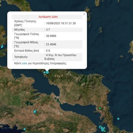The width and height of the screenshot is (133, 133).
Task: Click the magnitude value 3.7
Action: coord(48,29)
